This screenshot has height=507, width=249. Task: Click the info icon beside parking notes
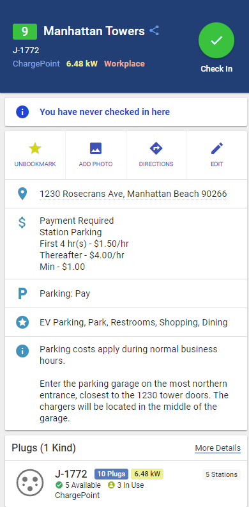pos(22,351)
